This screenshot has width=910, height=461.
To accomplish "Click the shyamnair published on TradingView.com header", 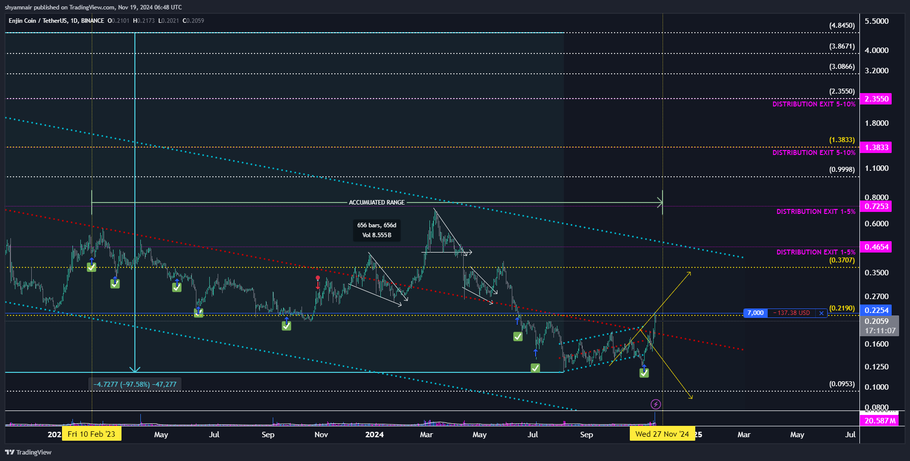I will (x=93, y=7).
